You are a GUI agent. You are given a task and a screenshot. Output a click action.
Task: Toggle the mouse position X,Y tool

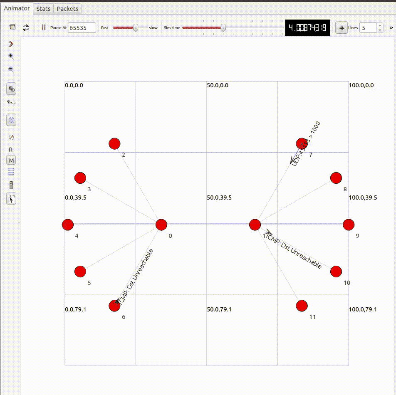(11, 199)
